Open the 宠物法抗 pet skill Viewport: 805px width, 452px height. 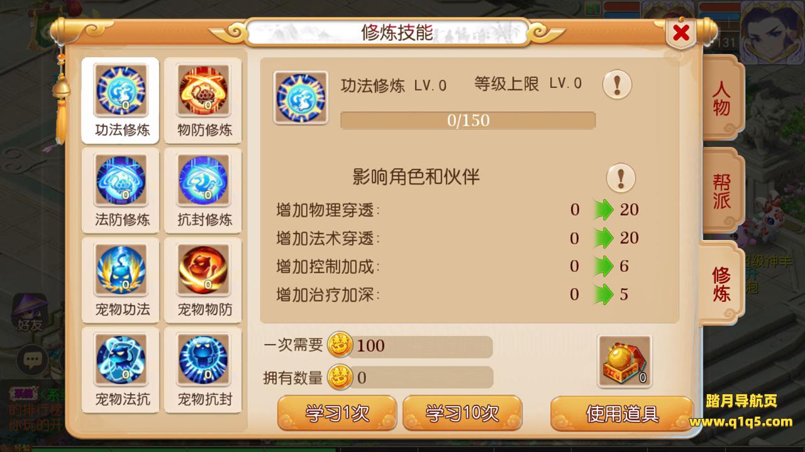click(120, 359)
